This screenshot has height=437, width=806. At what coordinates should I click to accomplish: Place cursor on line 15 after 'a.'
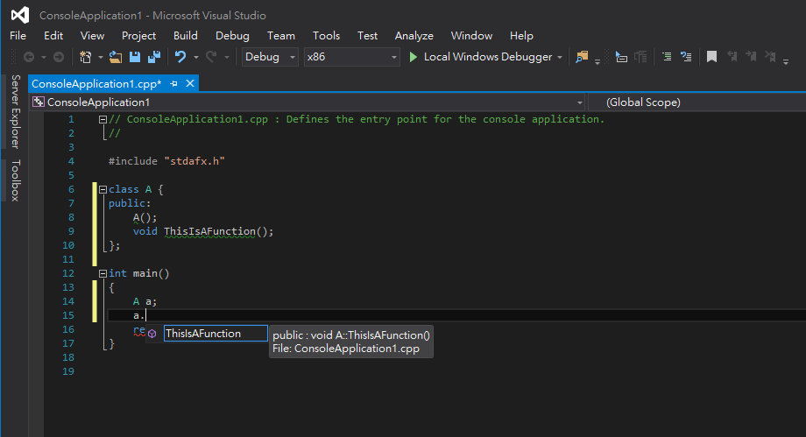tap(146, 315)
